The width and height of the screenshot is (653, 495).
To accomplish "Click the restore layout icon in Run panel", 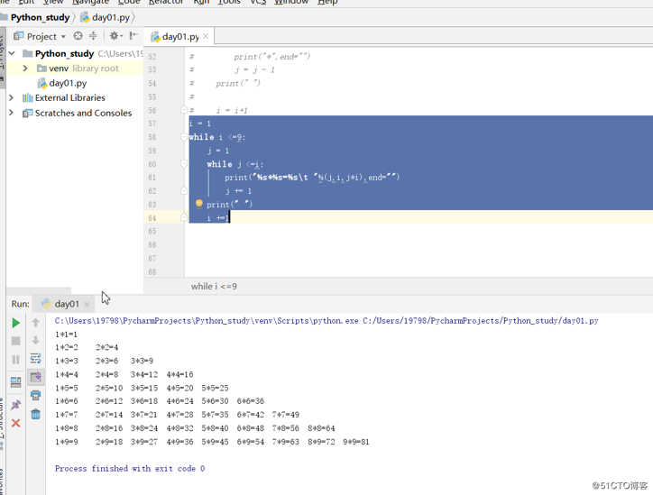I will click(x=16, y=381).
